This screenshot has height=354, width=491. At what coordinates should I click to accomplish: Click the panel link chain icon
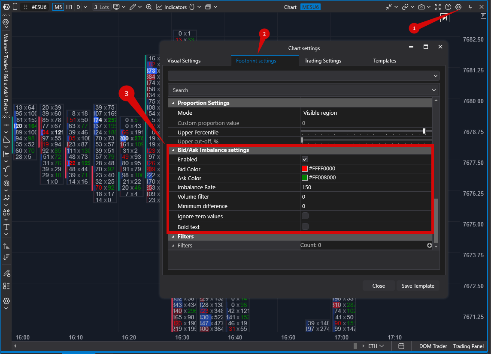coord(405,7)
